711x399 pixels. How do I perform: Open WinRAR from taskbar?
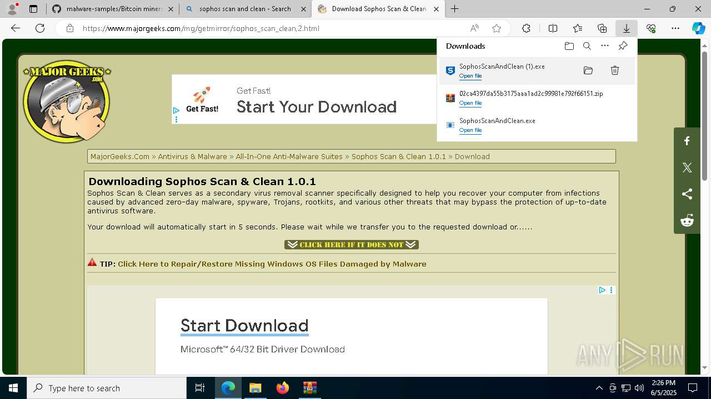(309, 388)
